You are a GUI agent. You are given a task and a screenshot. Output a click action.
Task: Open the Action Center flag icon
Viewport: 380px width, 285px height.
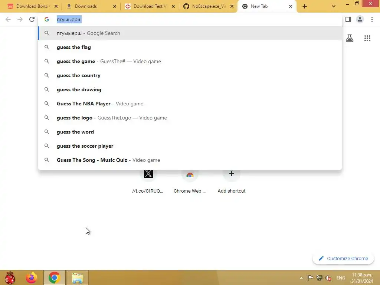(310, 278)
